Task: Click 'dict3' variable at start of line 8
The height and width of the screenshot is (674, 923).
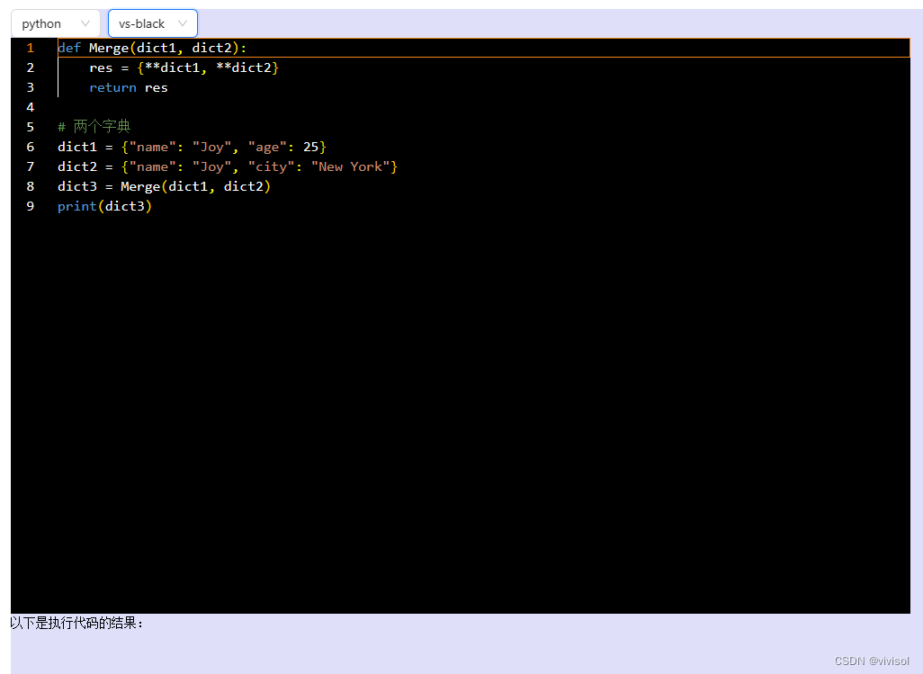Action: 77,186
